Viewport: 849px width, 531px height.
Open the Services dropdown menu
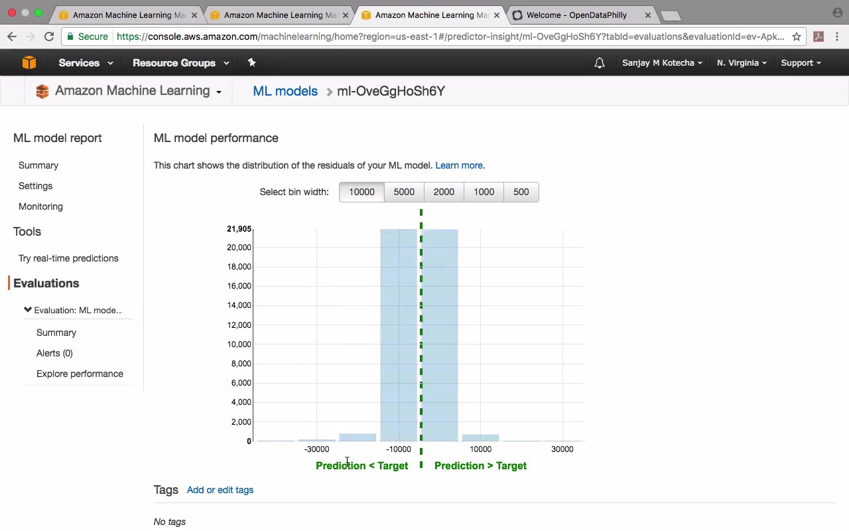pyautogui.click(x=86, y=63)
